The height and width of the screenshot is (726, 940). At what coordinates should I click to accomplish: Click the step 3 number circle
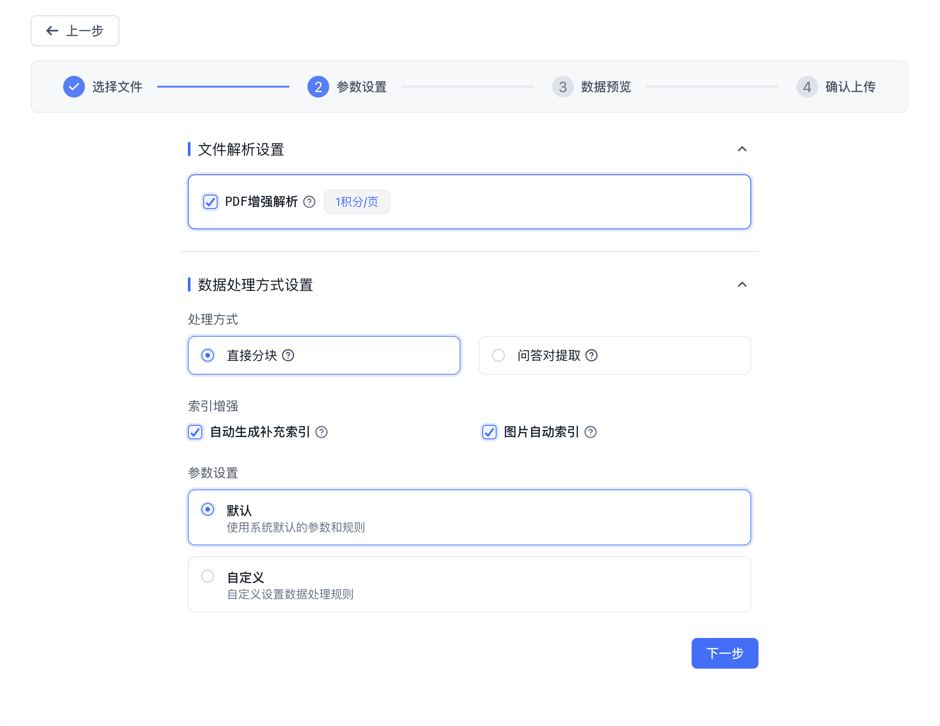pyautogui.click(x=563, y=87)
